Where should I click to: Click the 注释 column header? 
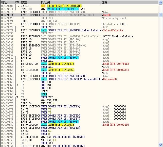click(x=104, y=2)
